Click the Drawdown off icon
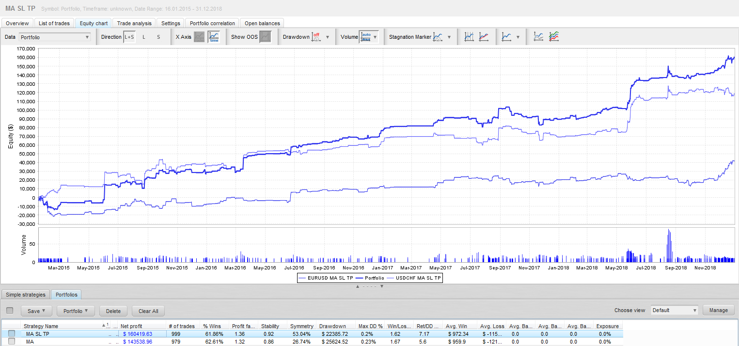This screenshot has height=346, width=739. (316, 37)
